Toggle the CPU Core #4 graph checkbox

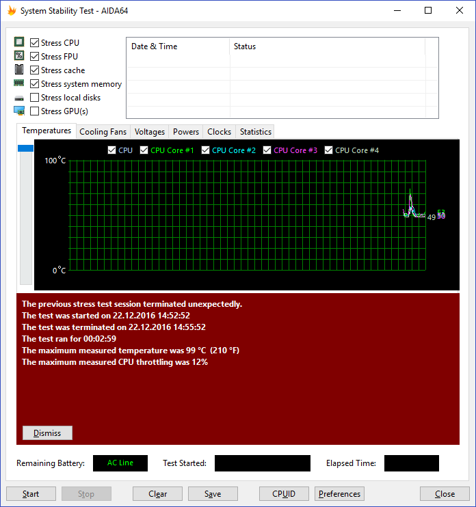click(x=328, y=150)
